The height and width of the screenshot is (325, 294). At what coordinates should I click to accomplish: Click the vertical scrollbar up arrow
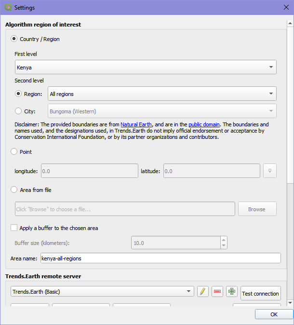(290, 24)
